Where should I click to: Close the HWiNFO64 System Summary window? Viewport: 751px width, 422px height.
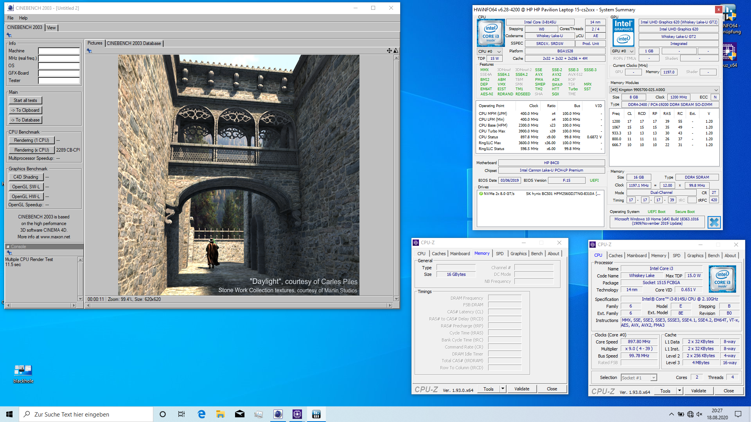[x=718, y=9]
